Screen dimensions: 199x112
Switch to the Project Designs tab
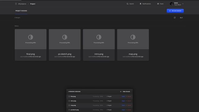point(21,11)
